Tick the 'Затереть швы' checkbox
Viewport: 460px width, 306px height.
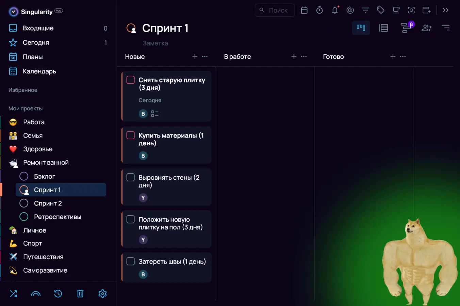[131, 261]
